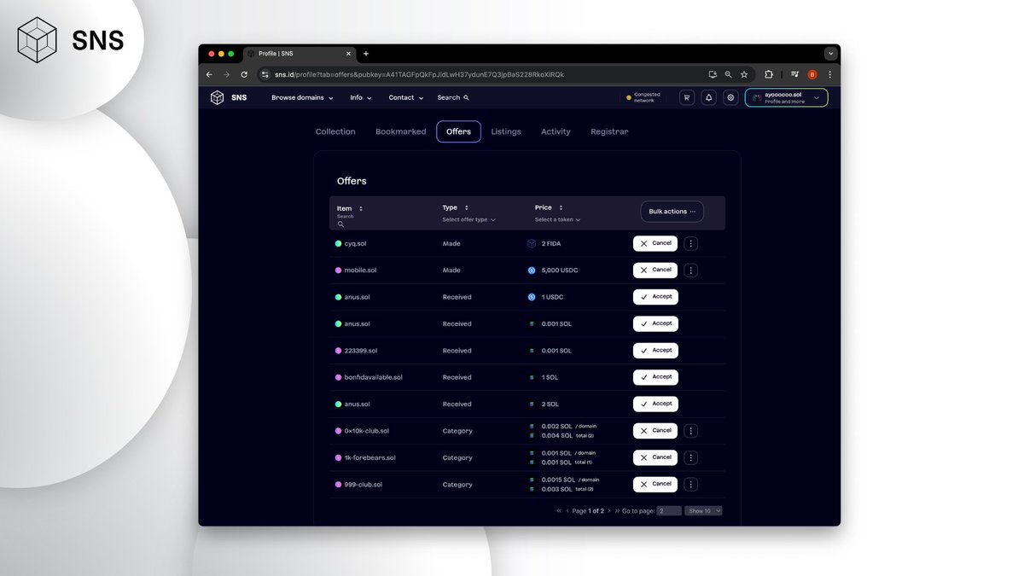Screen dimensions: 1024x576
Task: Go to the next page arrow
Action: coord(608,510)
